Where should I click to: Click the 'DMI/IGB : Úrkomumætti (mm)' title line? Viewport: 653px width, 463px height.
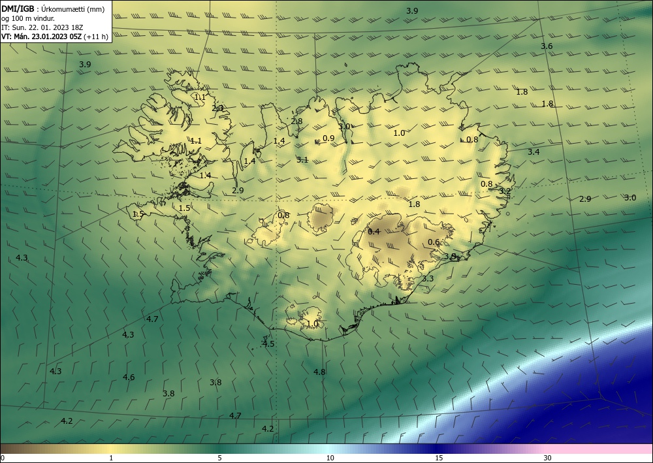pyautogui.click(x=53, y=9)
